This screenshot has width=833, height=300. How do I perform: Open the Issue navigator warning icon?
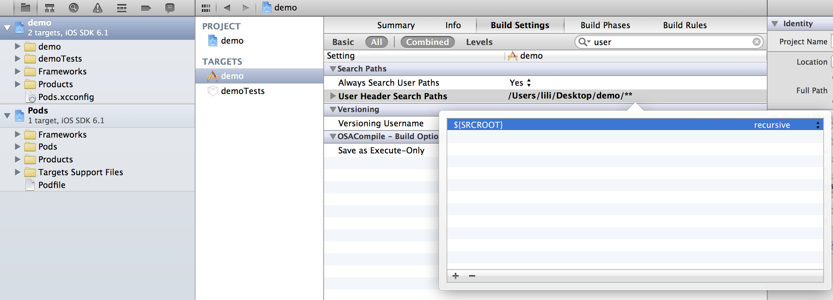(x=98, y=8)
